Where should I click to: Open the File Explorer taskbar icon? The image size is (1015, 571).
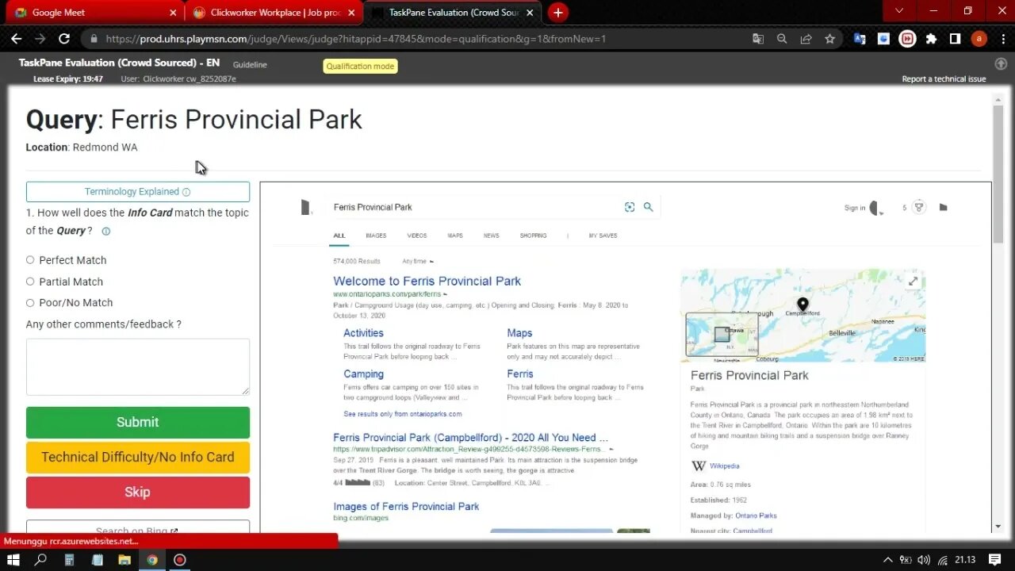coord(124,560)
